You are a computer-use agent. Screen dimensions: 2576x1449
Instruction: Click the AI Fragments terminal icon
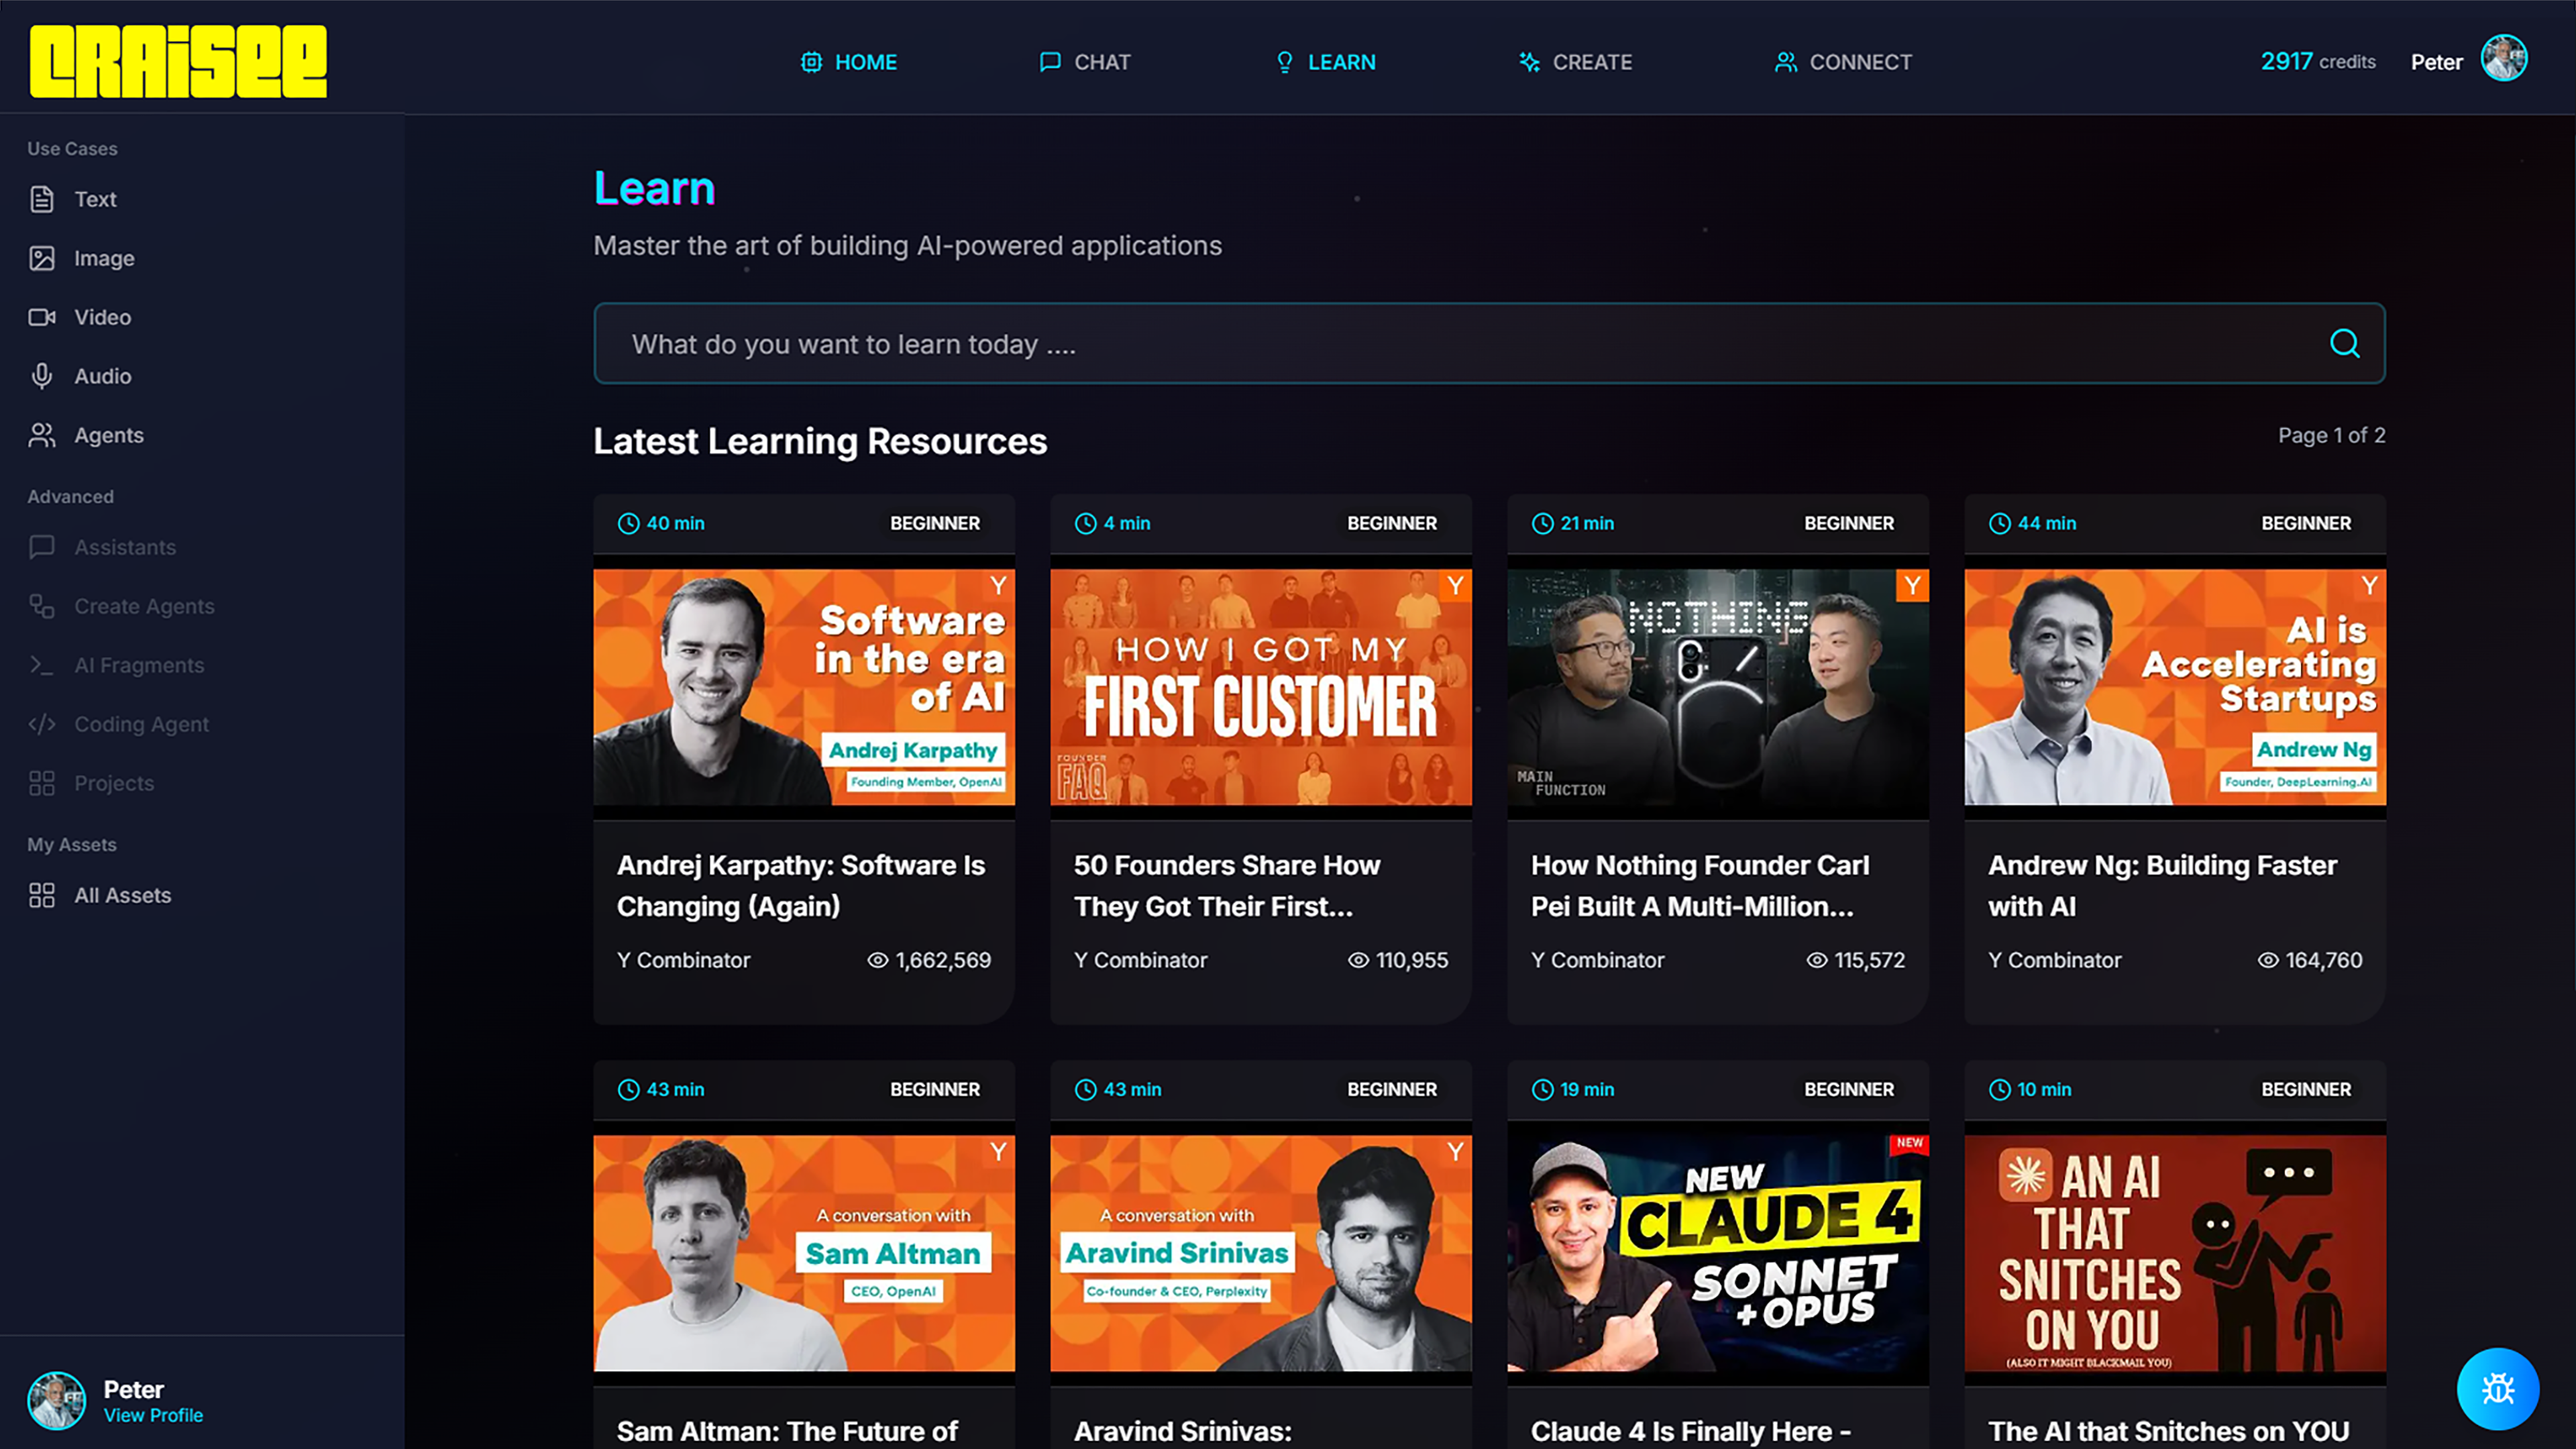[41, 665]
